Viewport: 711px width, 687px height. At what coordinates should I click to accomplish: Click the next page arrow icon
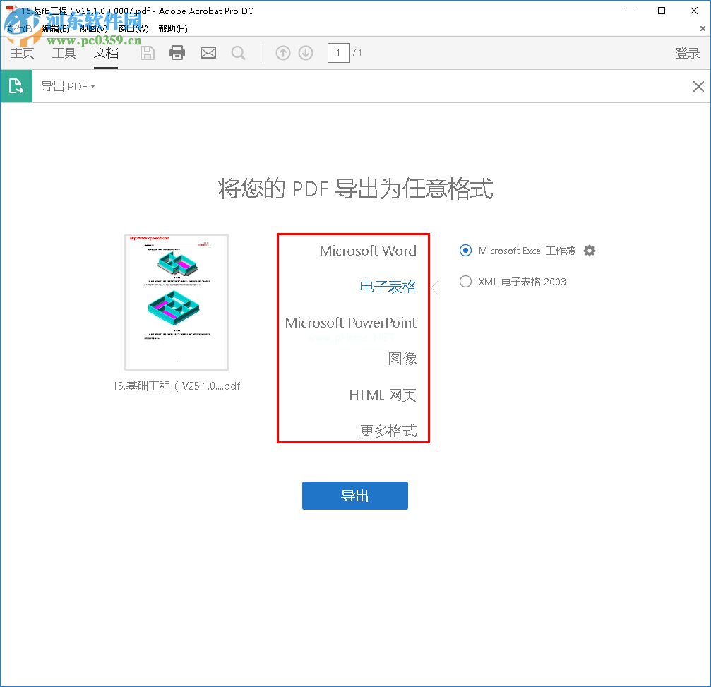point(305,52)
